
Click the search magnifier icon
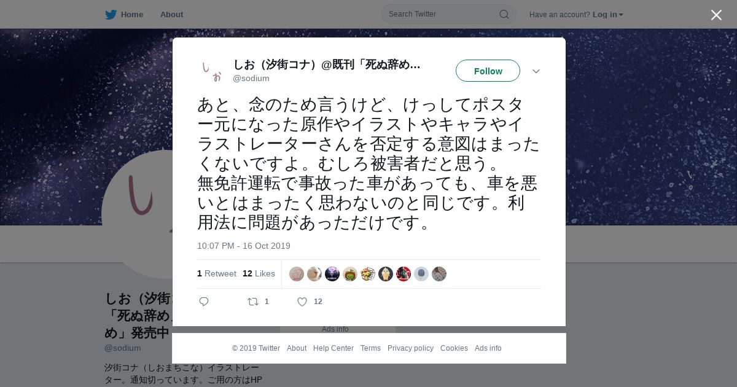504,14
